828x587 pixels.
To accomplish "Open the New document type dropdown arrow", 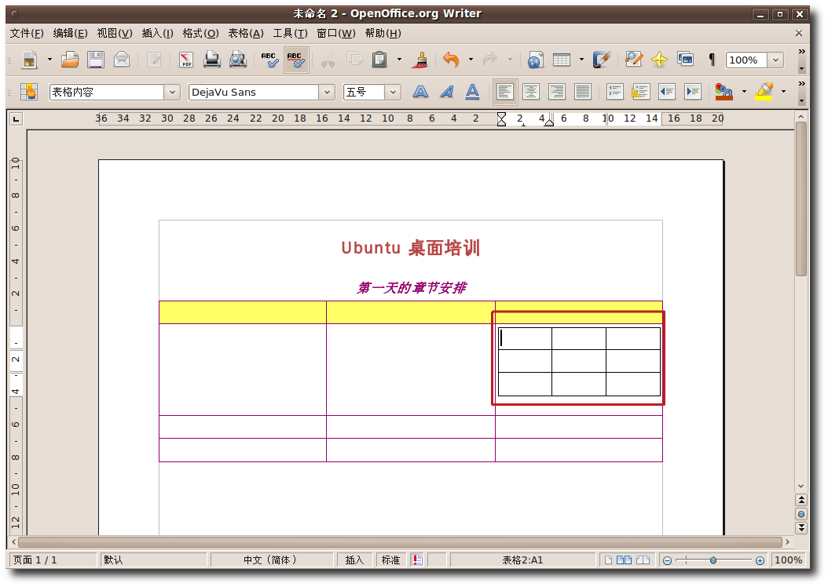I will tap(49, 60).
